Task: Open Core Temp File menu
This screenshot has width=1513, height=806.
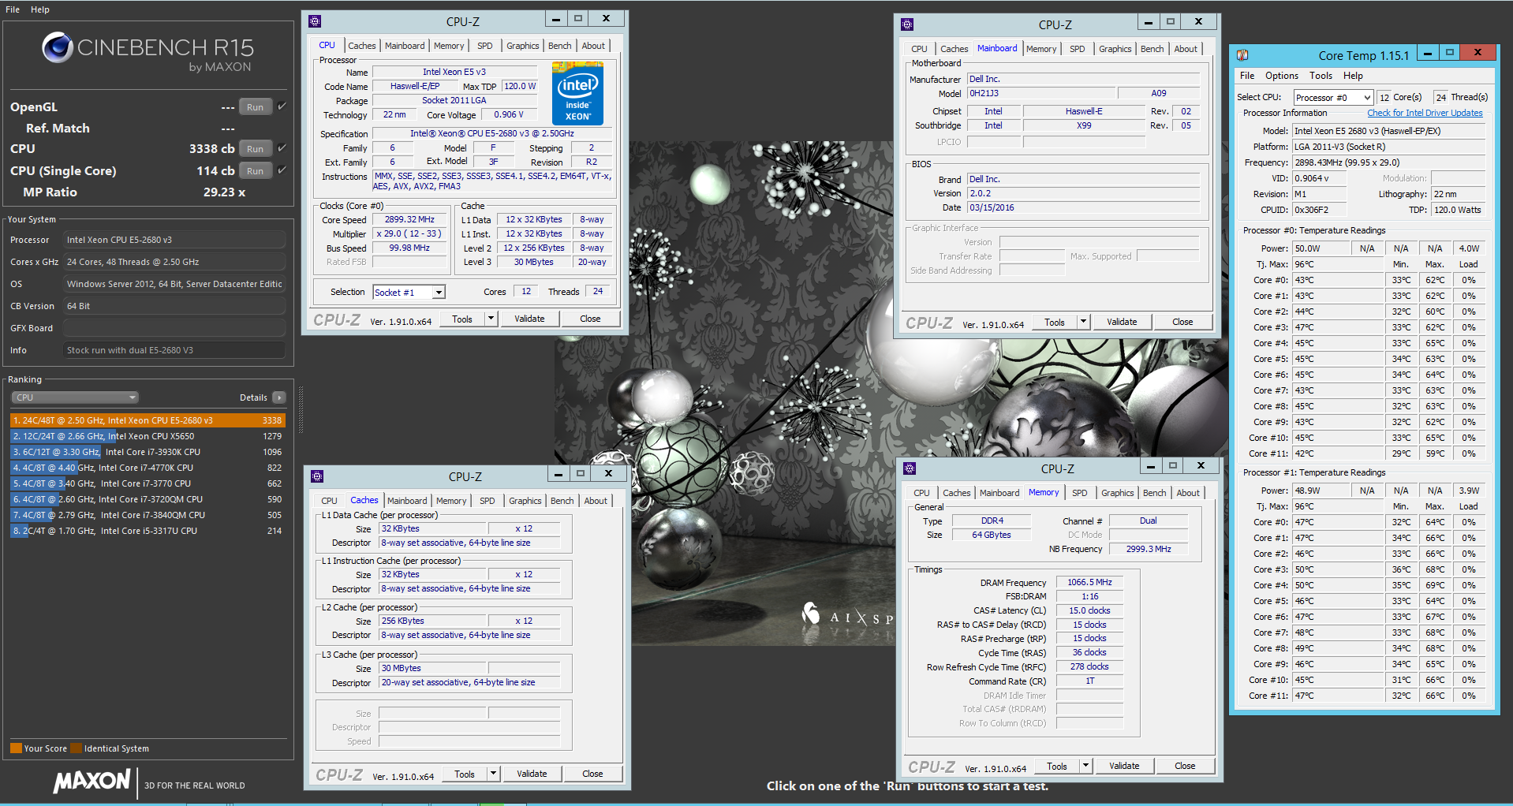Action: click(x=1247, y=76)
